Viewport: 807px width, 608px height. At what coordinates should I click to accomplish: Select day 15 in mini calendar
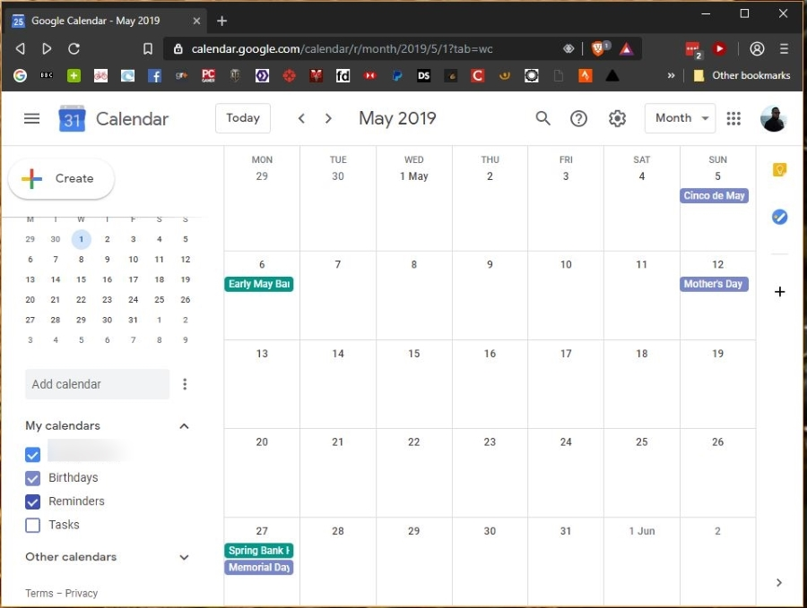coord(82,279)
